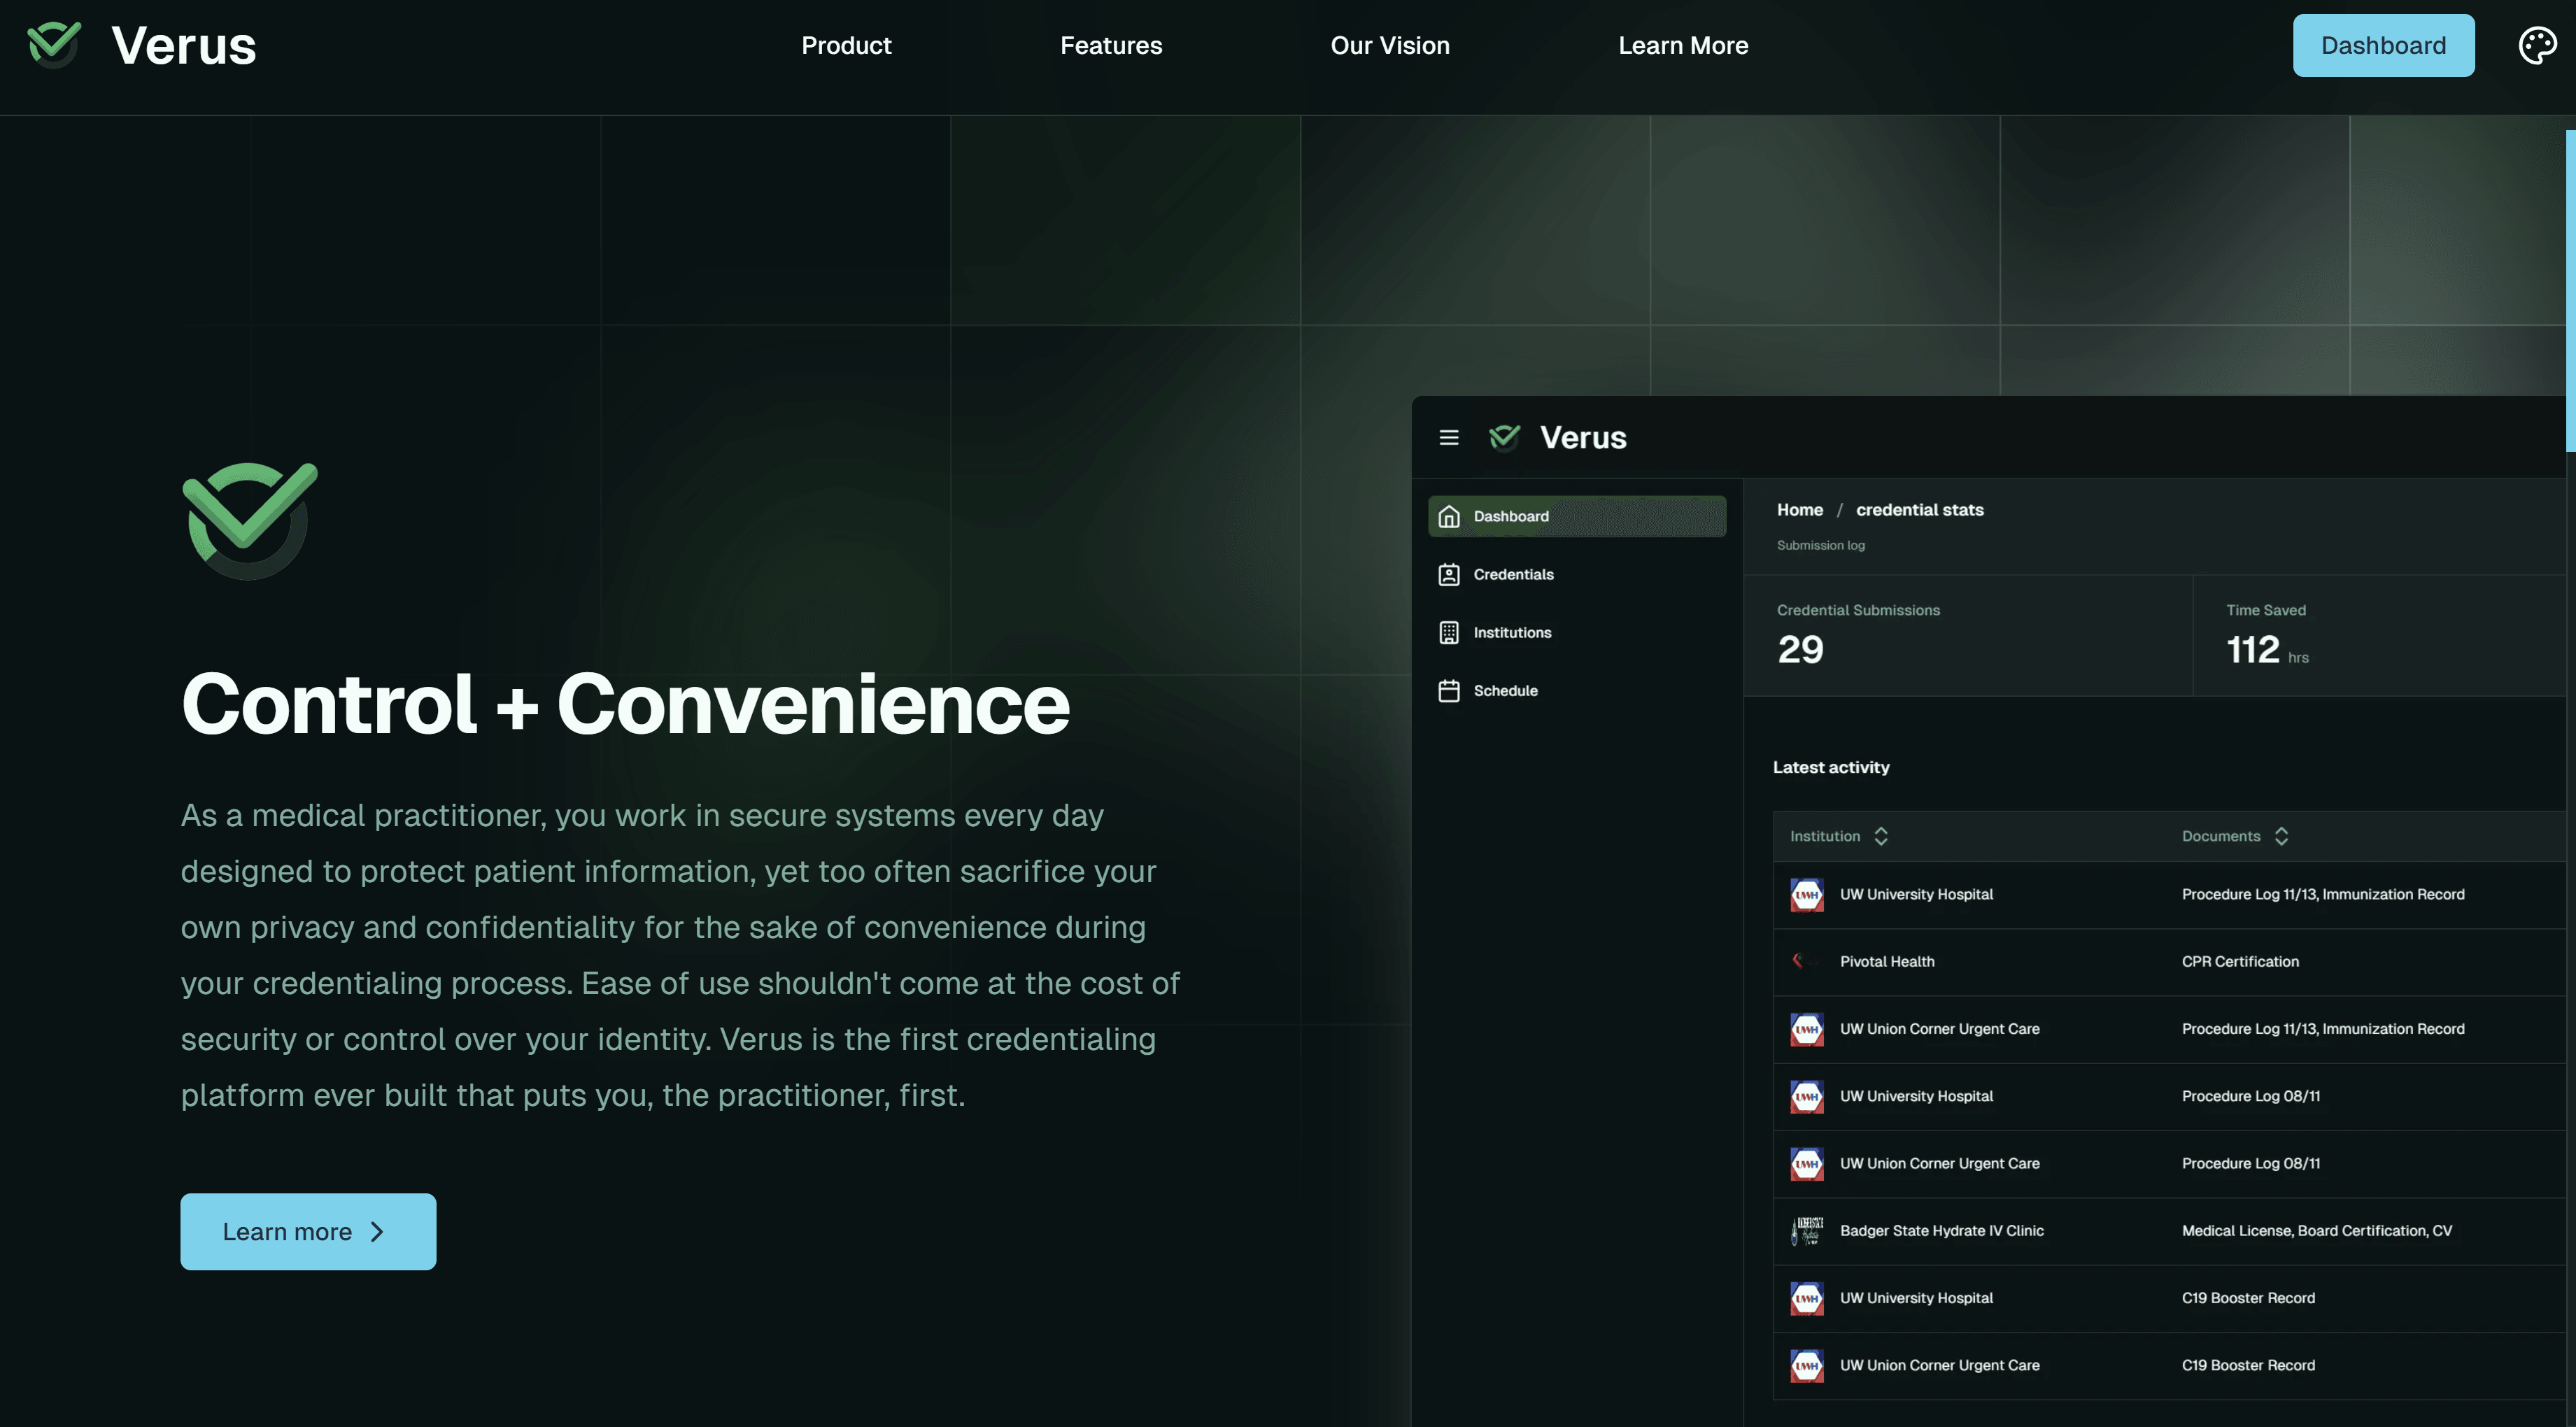2576x1427 pixels.
Task: Click the Institutions building icon
Action: 1448,632
